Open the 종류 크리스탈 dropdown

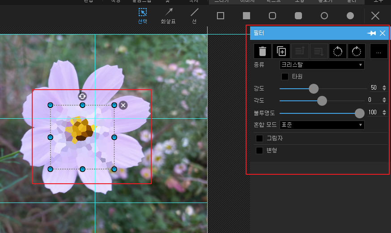pos(322,65)
